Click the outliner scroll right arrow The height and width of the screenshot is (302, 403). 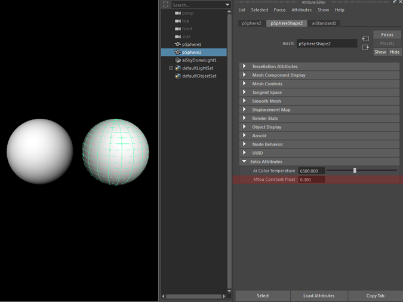tap(224, 297)
